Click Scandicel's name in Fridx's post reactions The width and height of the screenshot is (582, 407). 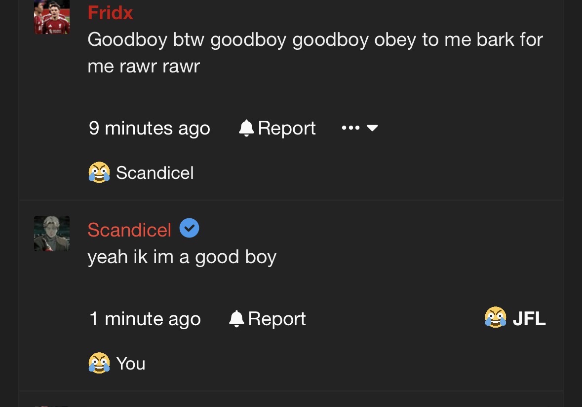(155, 173)
